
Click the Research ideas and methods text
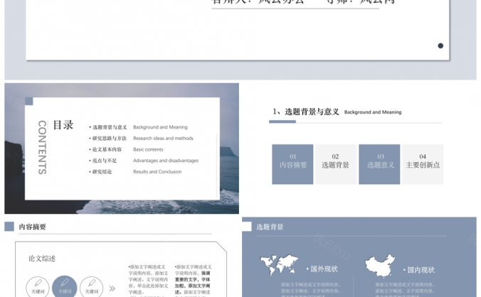click(163, 138)
